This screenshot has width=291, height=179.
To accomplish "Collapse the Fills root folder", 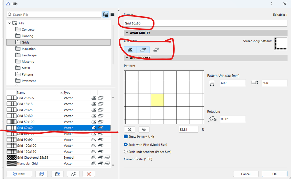I will pos(9,23).
